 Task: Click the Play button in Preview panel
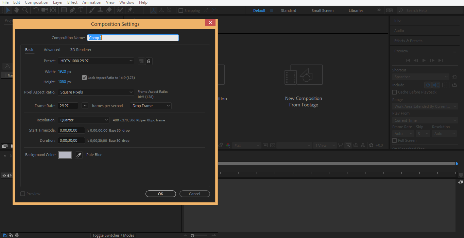coord(424,60)
